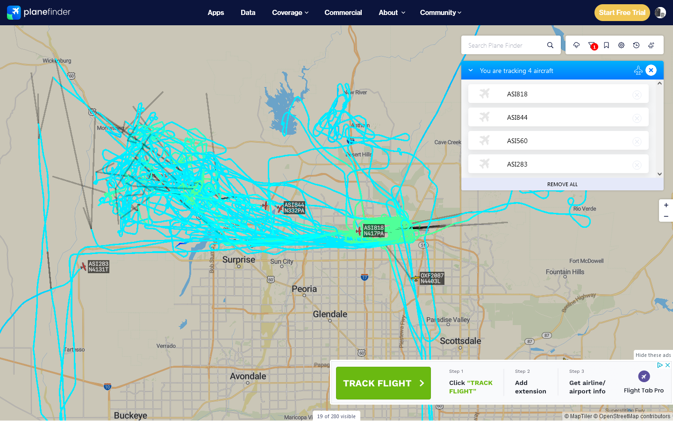Click REMOVE ALL tracked aircraft
Screen dimensions: 673x421
click(562, 184)
